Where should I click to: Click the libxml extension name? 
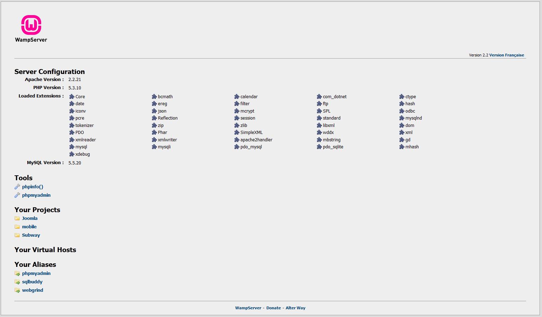click(329, 125)
